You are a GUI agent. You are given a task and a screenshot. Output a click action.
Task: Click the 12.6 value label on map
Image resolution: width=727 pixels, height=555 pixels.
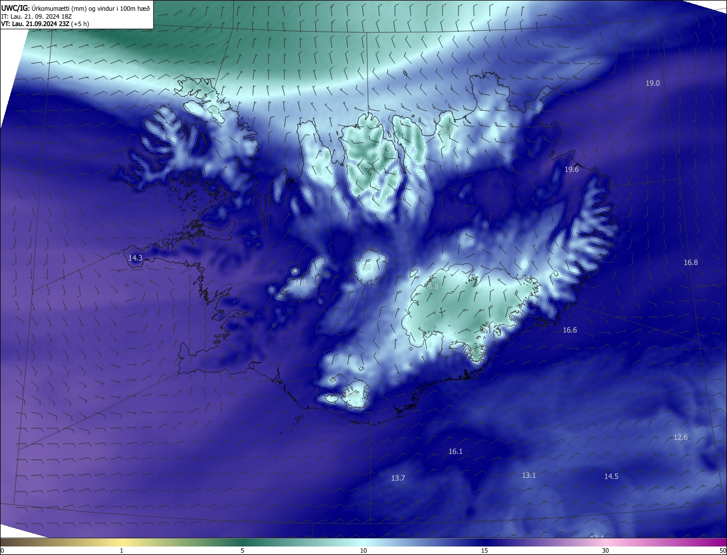point(680,438)
